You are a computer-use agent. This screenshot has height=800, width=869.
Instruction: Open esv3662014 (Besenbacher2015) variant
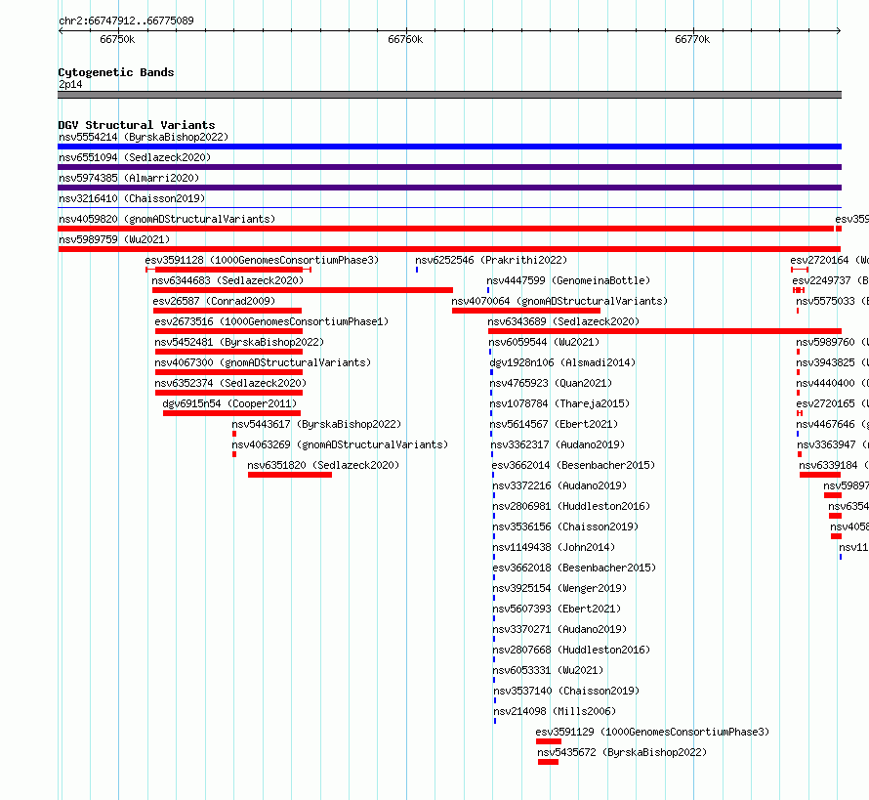click(573, 465)
